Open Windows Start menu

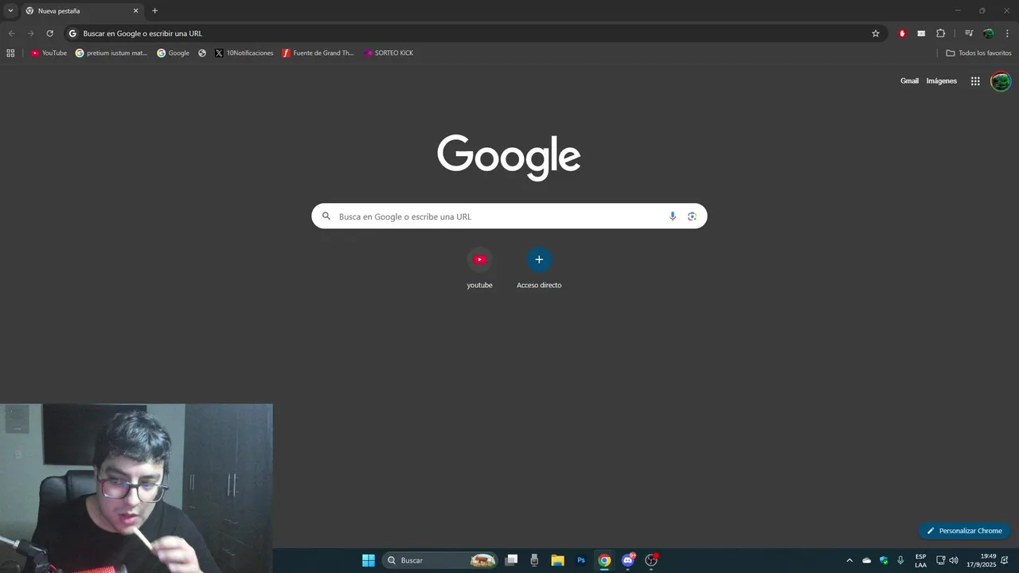(x=369, y=560)
